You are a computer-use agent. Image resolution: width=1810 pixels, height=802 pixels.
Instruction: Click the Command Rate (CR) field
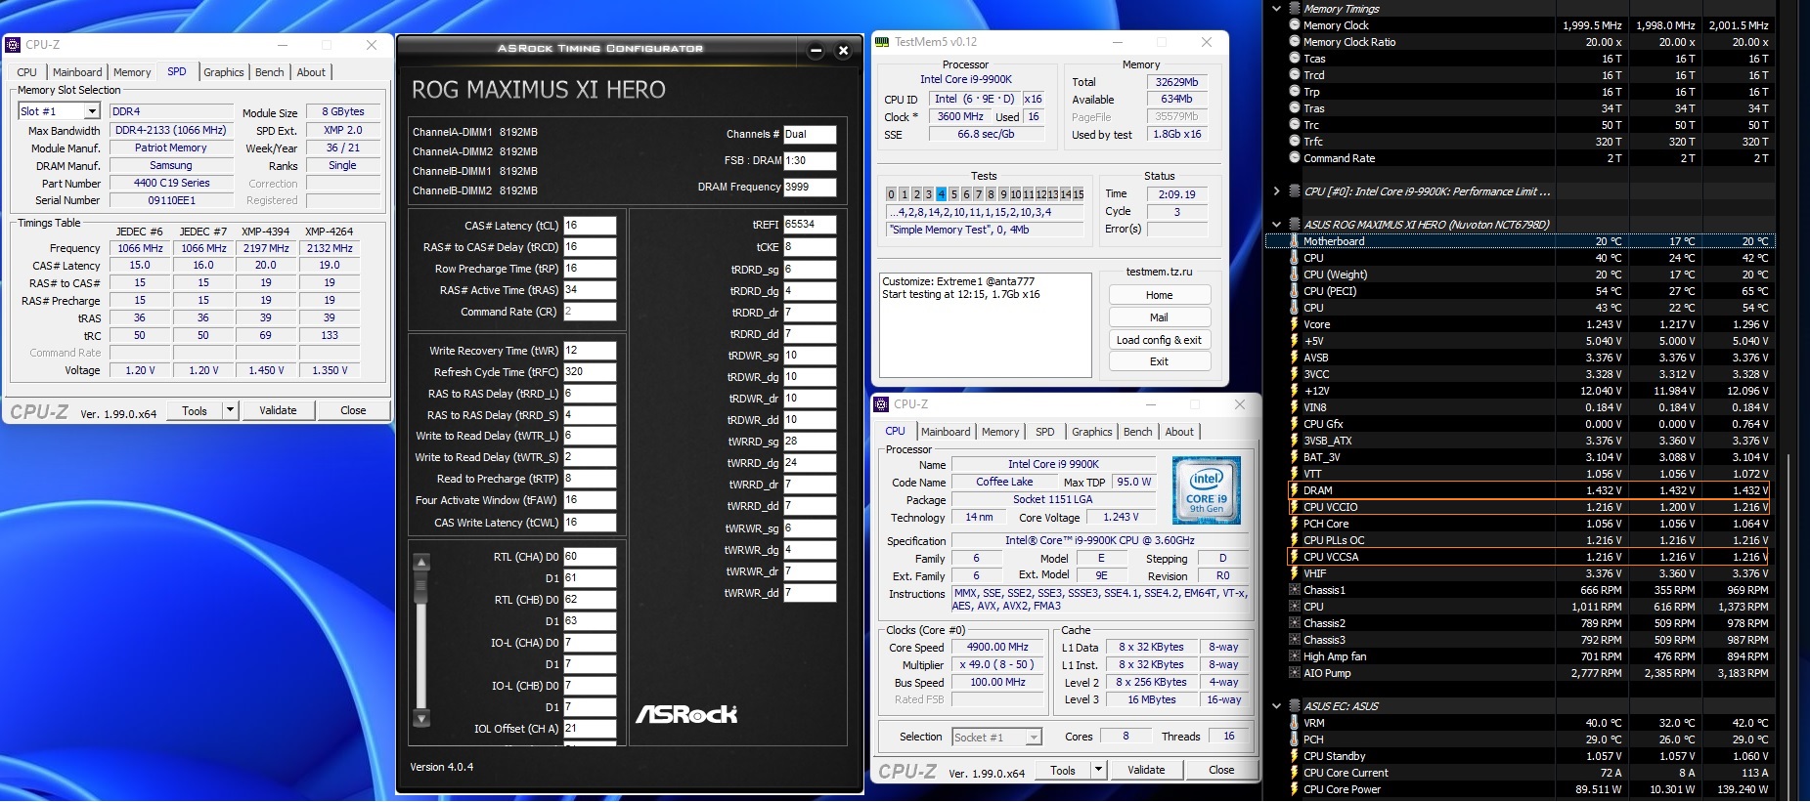pyautogui.click(x=590, y=312)
